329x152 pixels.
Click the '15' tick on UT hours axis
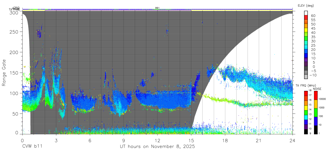click(191, 140)
